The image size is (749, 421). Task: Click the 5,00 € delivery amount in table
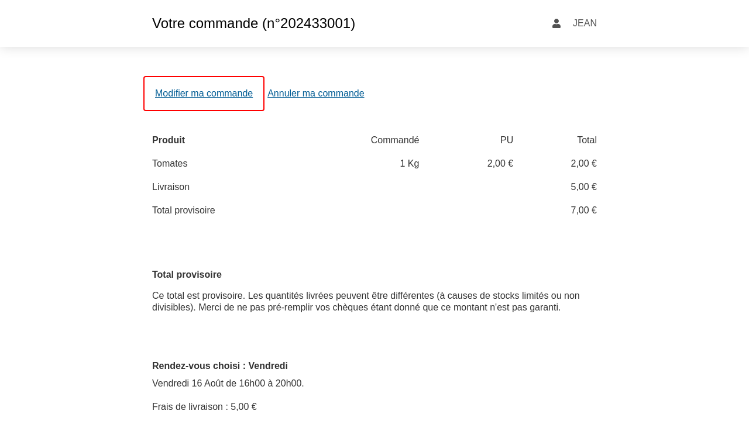(583, 187)
